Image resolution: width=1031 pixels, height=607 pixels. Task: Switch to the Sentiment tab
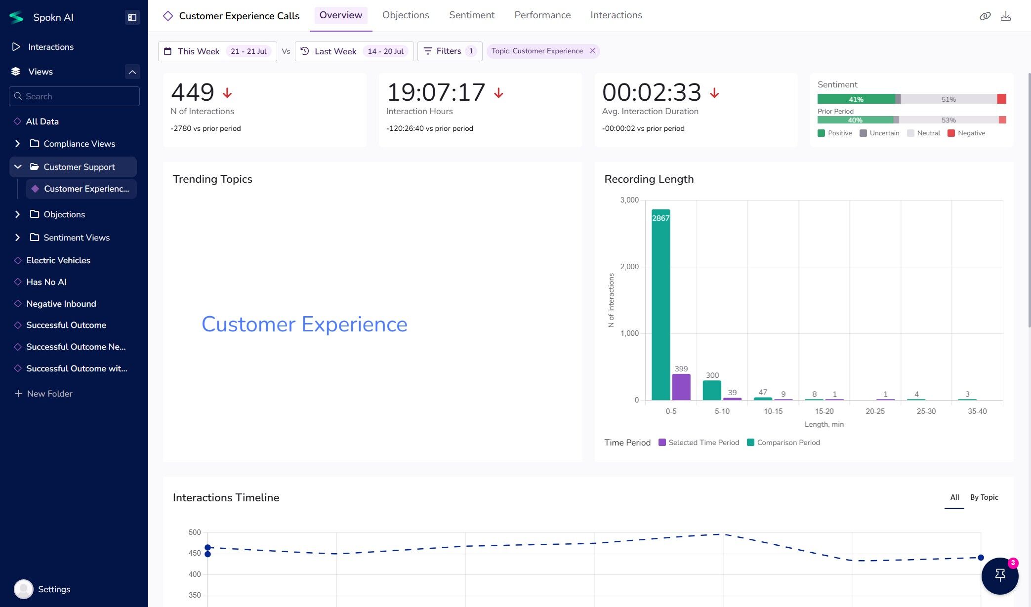[471, 15]
